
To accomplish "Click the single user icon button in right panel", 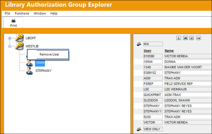I will pyautogui.click(x=178, y=38).
